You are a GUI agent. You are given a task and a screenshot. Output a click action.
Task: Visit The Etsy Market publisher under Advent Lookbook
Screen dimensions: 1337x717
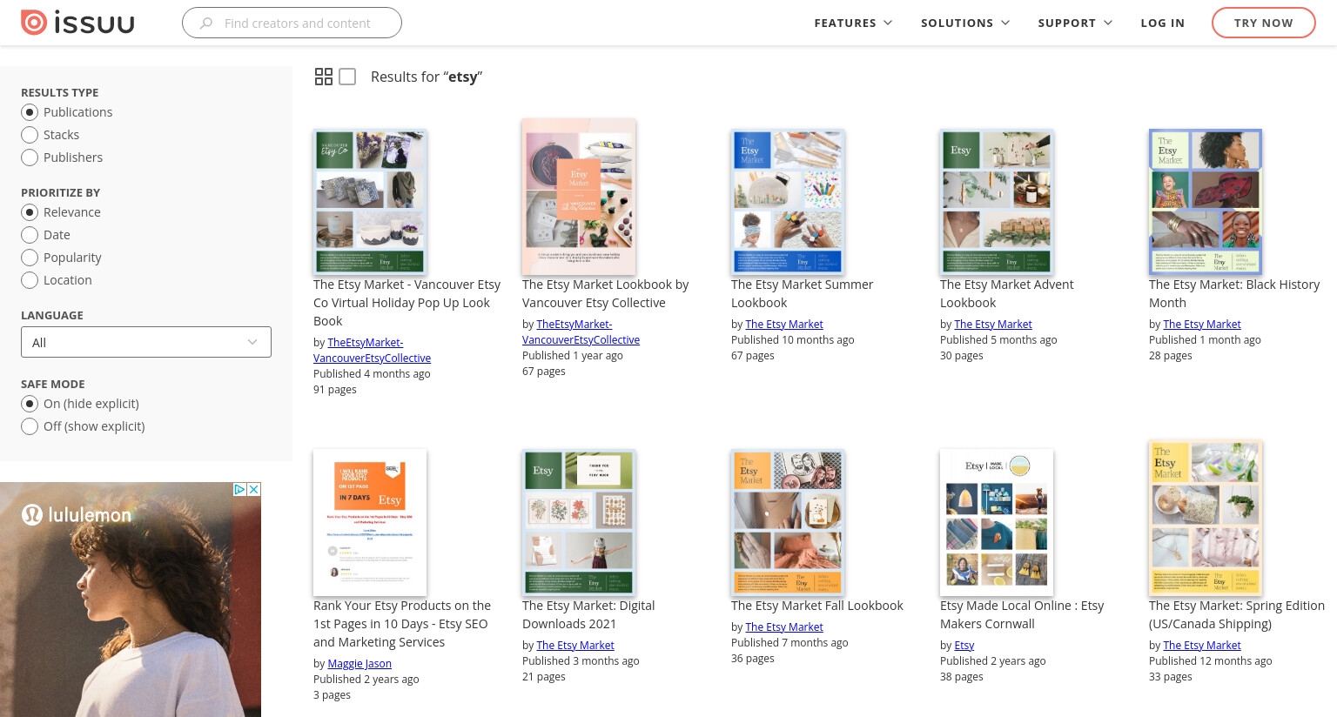click(993, 325)
